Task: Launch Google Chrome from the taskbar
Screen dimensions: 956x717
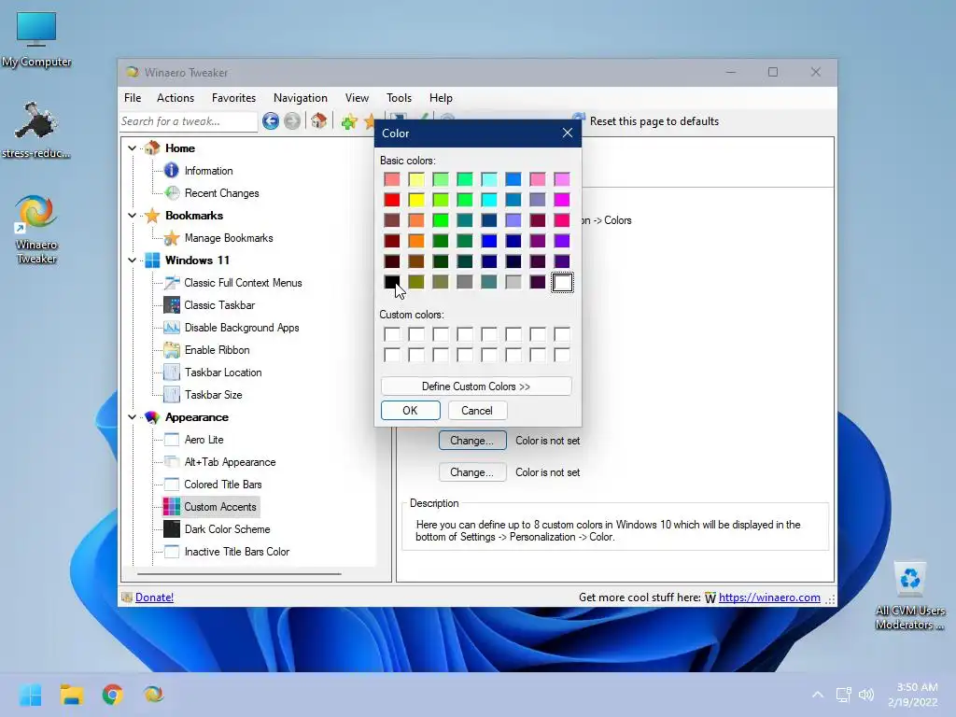Action: tap(112, 695)
